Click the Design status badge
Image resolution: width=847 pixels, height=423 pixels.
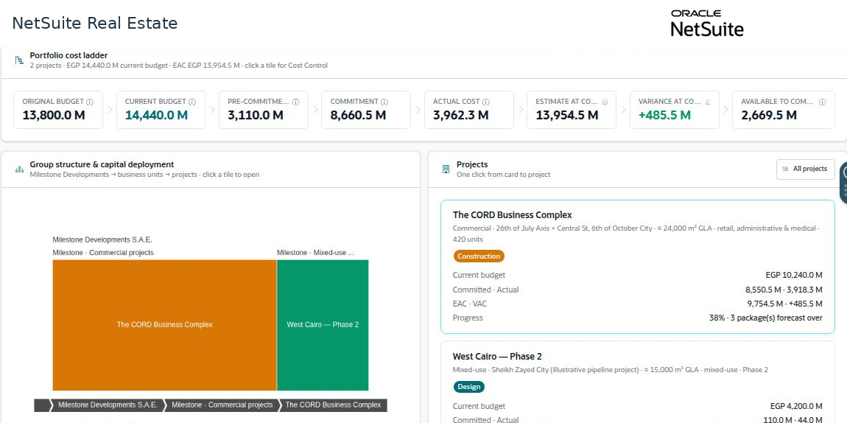coord(468,387)
